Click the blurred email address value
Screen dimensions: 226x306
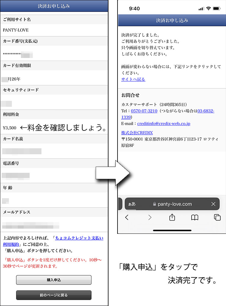pos(30,225)
